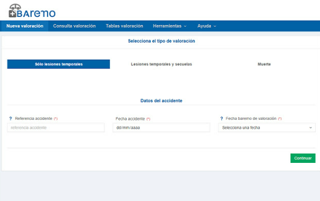The image size is (320, 201).
Task: Select the Muerte valuation type
Action: pyautogui.click(x=264, y=64)
